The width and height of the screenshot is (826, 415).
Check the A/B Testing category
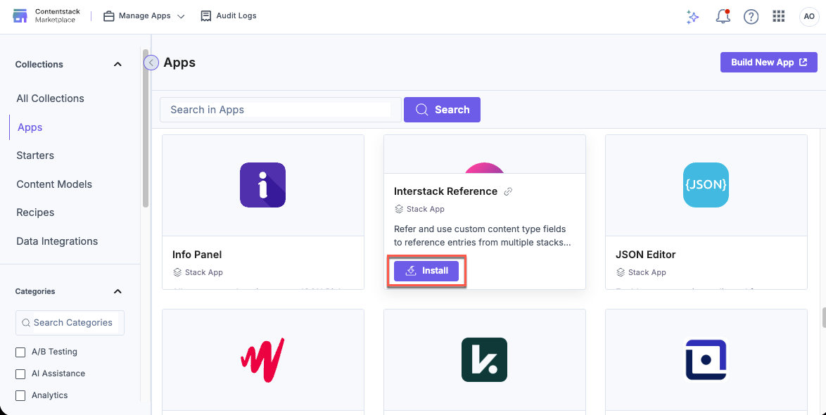pyautogui.click(x=20, y=352)
